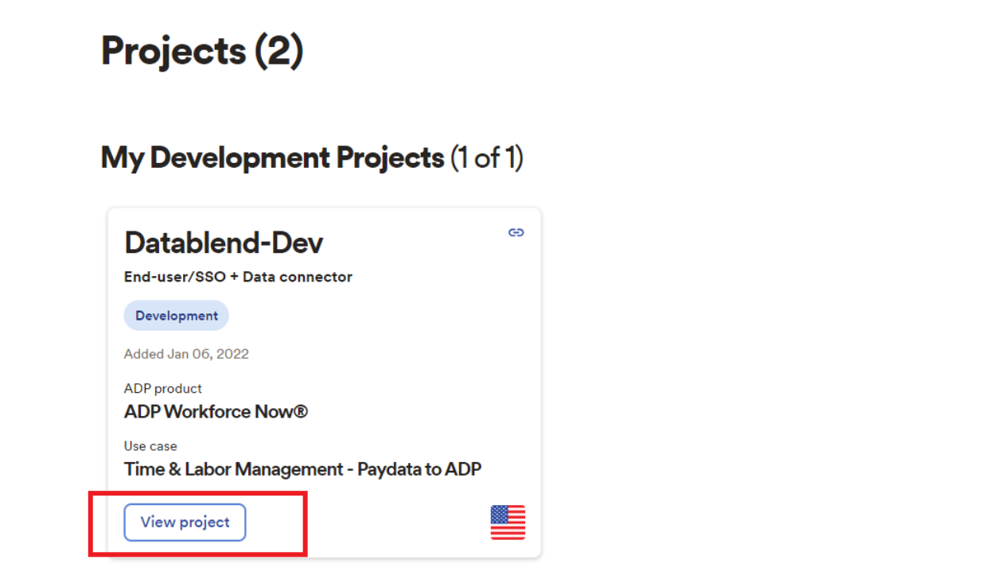Click the blue link icon top-right of the card

pyautogui.click(x=516, y=232)
